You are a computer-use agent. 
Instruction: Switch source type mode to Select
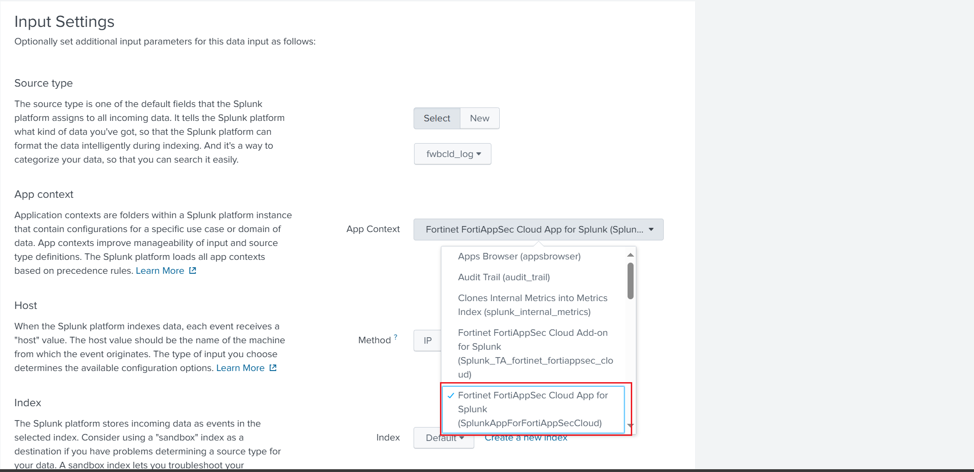click(x=437, y=118)
